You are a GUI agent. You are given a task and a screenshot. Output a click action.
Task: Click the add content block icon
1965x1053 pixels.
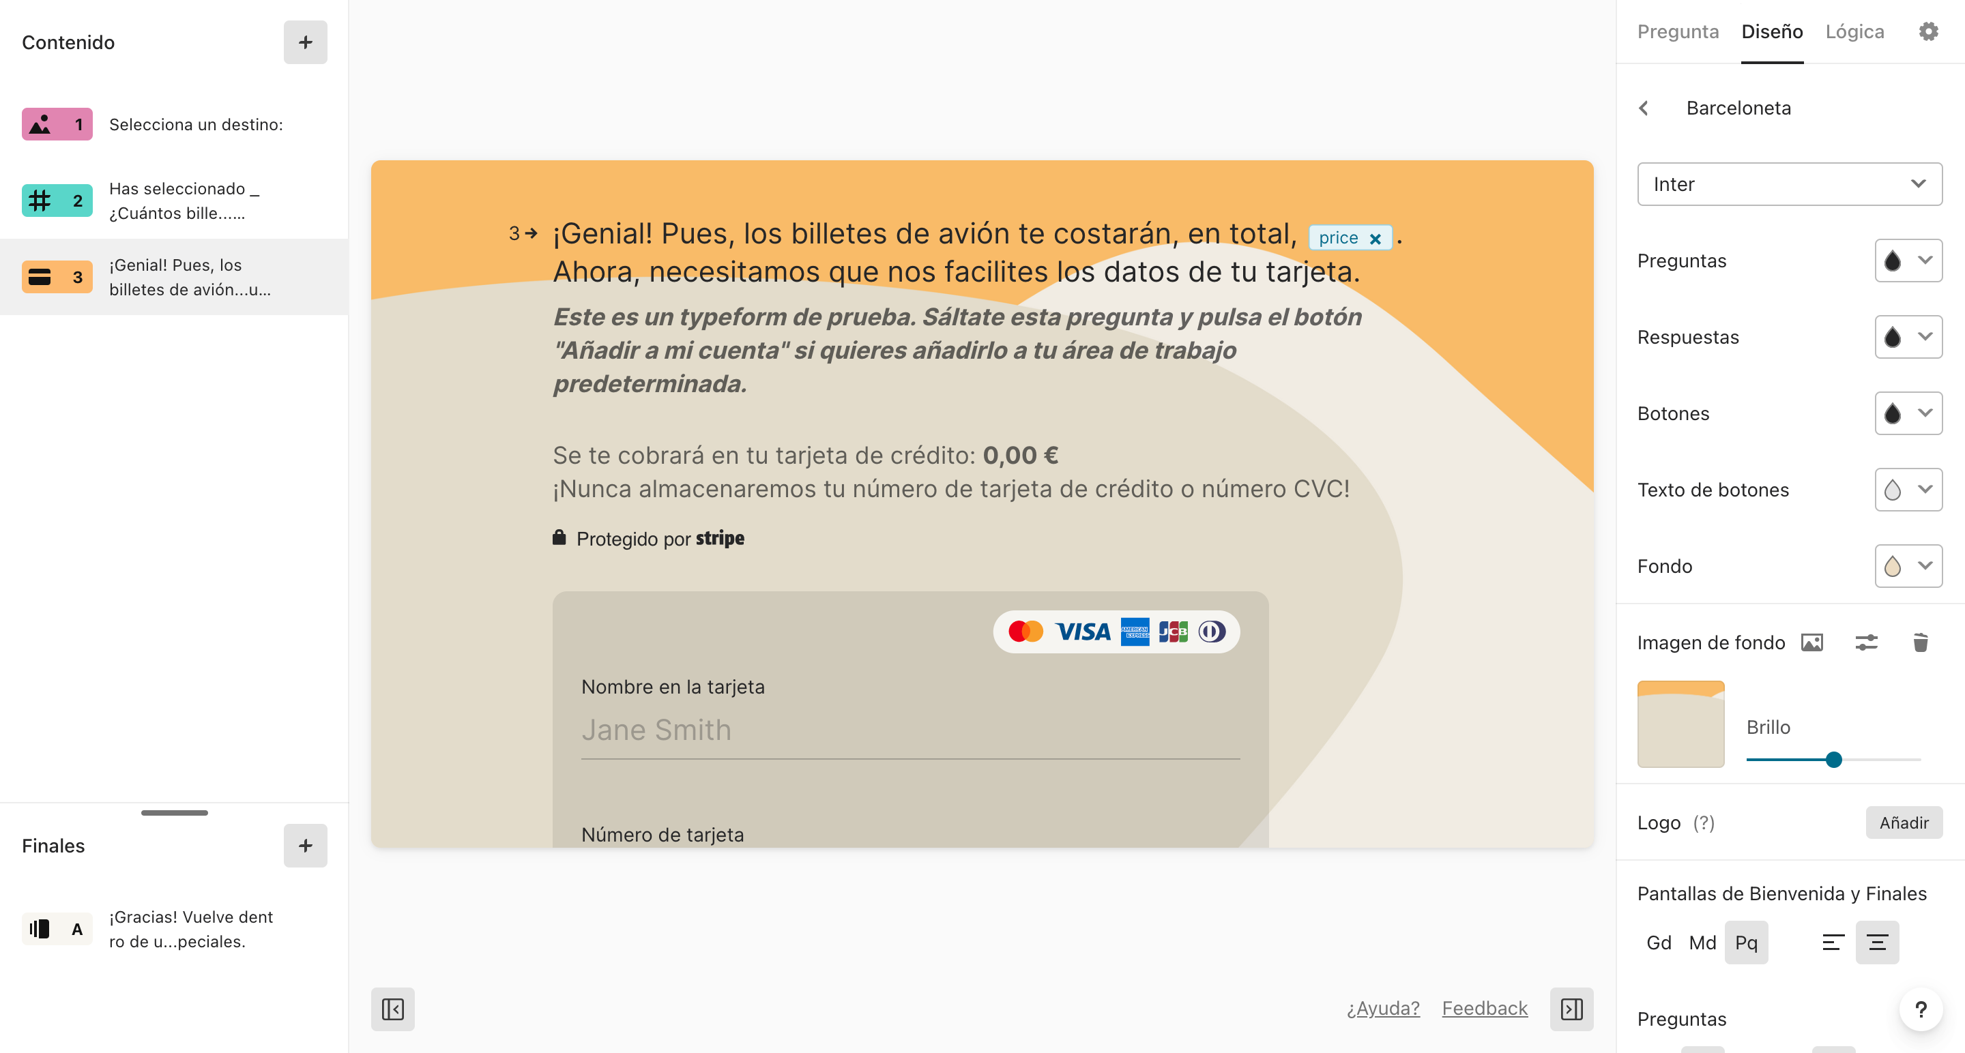click(x=304, y=43)
